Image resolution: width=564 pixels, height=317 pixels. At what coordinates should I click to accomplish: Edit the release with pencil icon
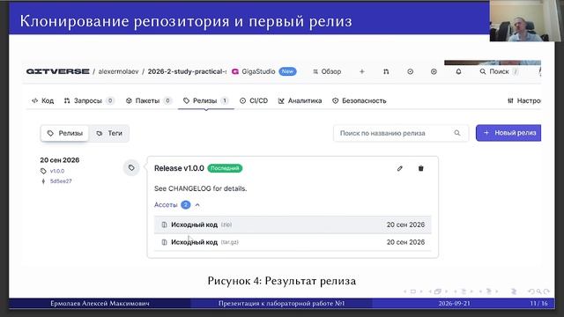pyautogui.click(x=399, y=168)
